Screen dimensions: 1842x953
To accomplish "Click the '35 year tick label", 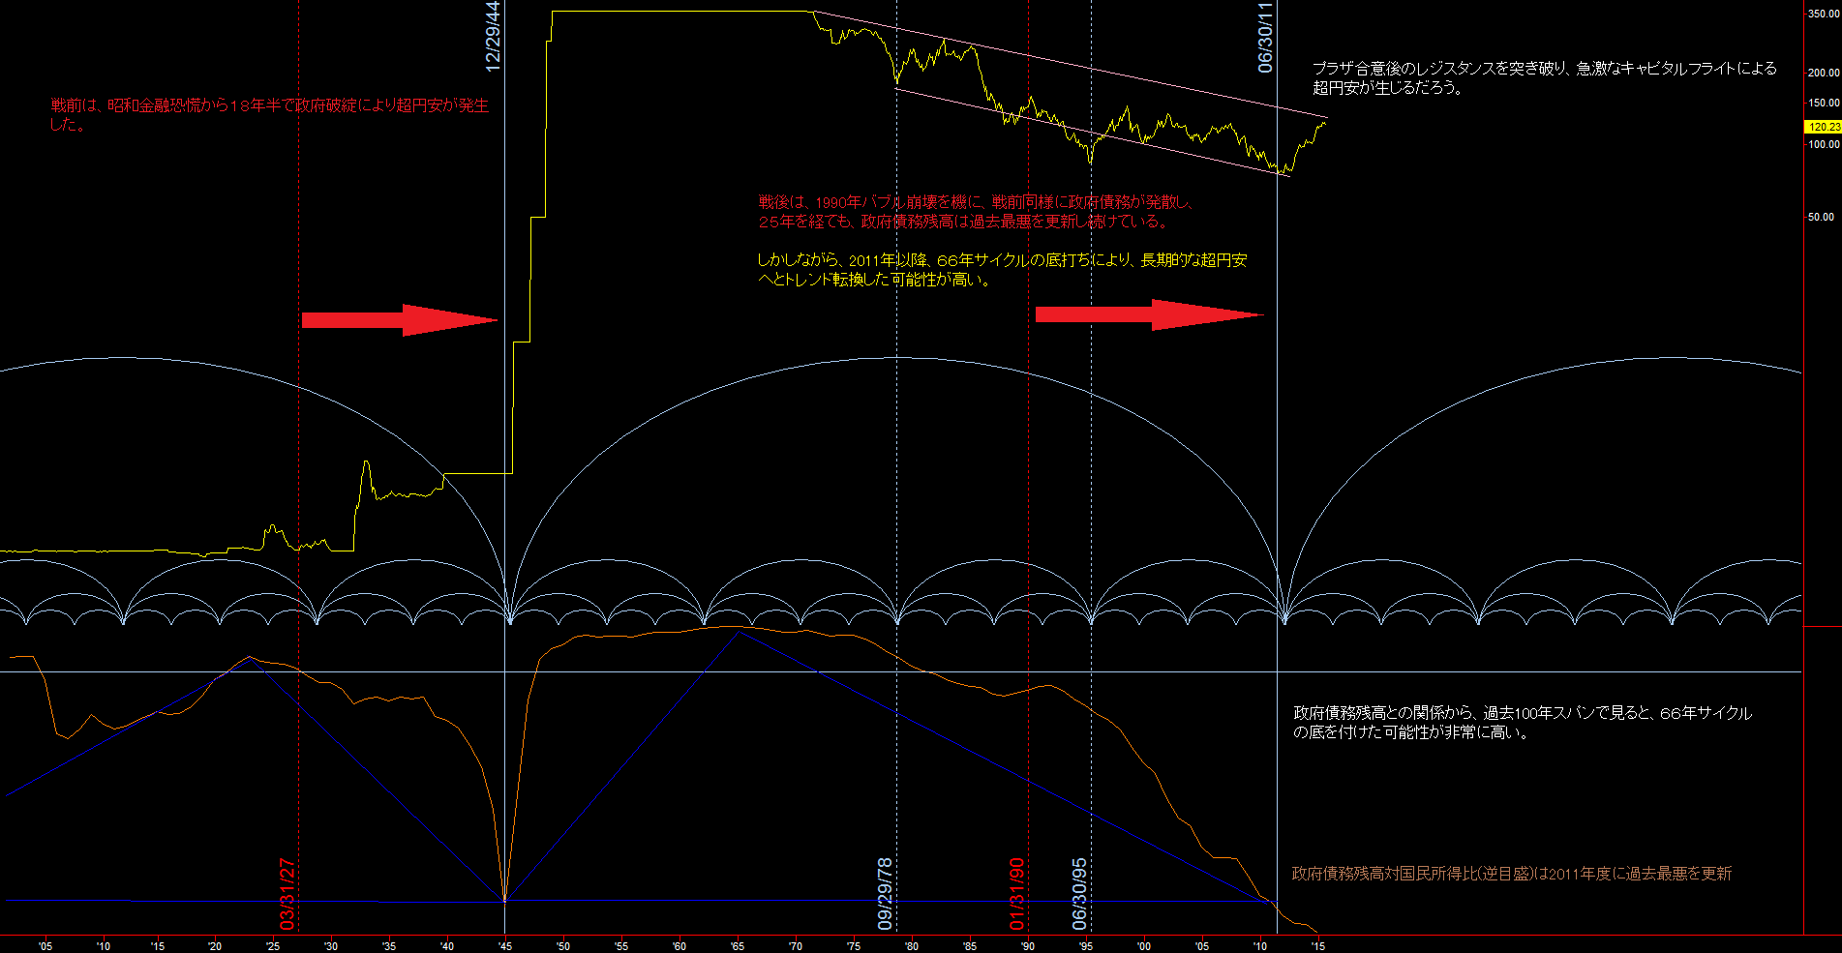I will coord(390,946).
